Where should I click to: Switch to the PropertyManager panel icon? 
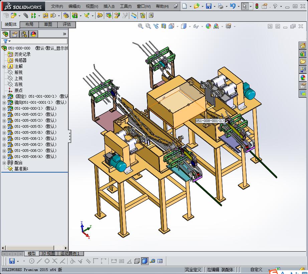(x=15, y=34)
